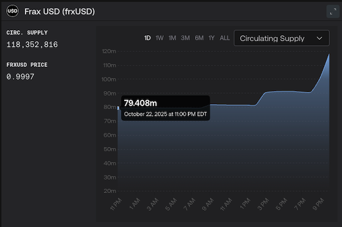Viewport: 342px width, 227px height.
Task: Switch chart to 1M range
Action: [x=172, y=38]
